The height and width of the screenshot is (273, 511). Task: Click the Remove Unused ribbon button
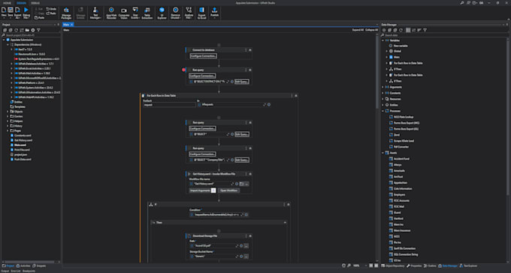175,13
